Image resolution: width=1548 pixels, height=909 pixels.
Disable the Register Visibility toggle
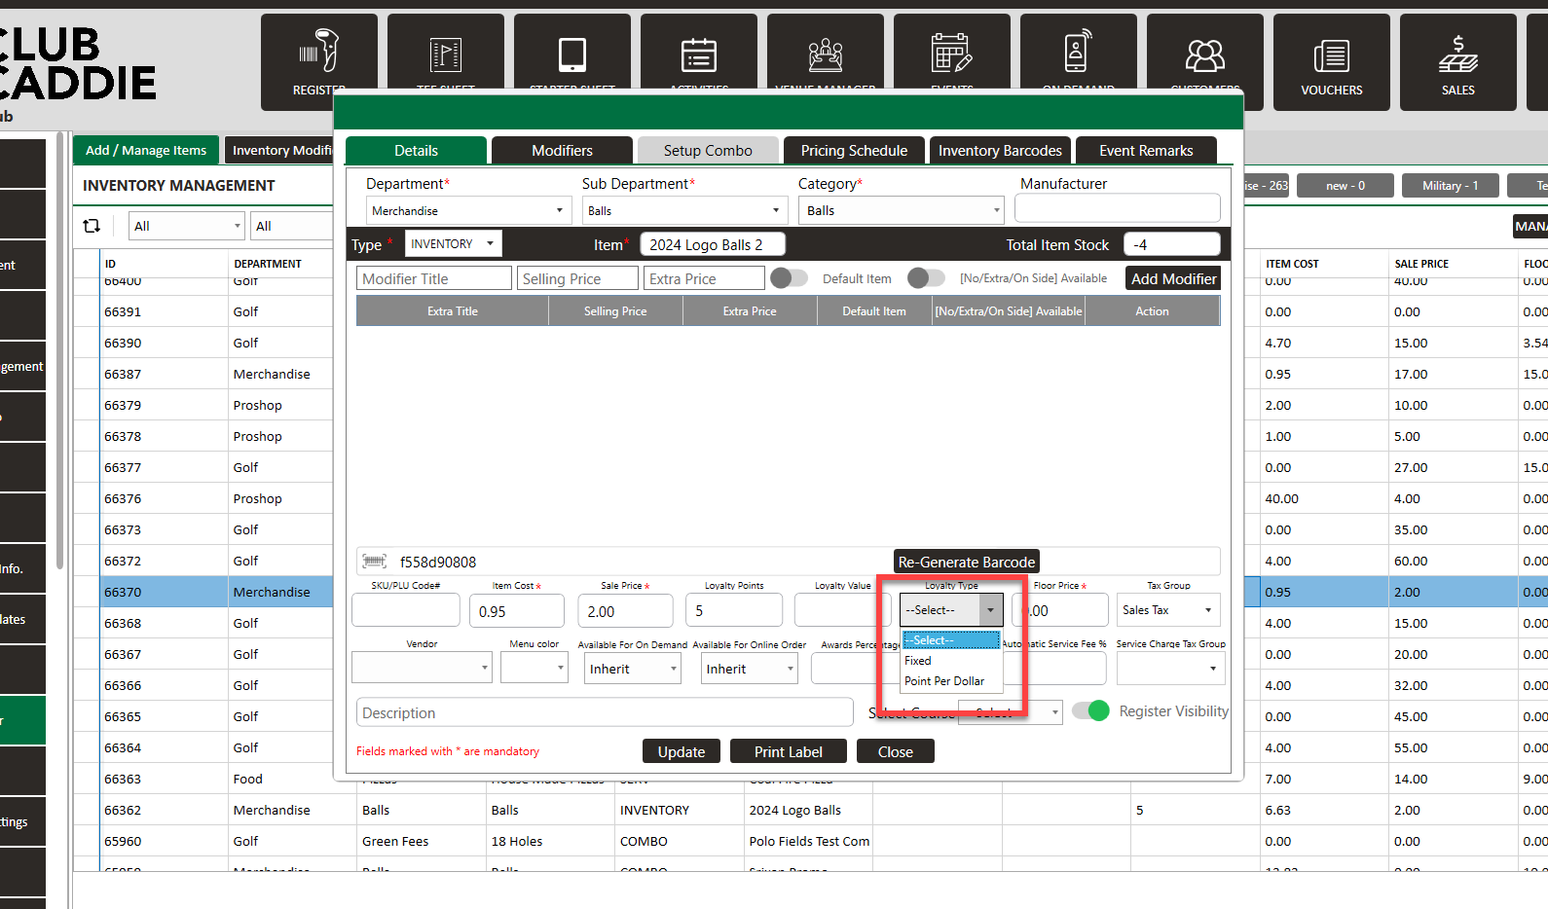pyautogui.click(x=1090, y=711)
